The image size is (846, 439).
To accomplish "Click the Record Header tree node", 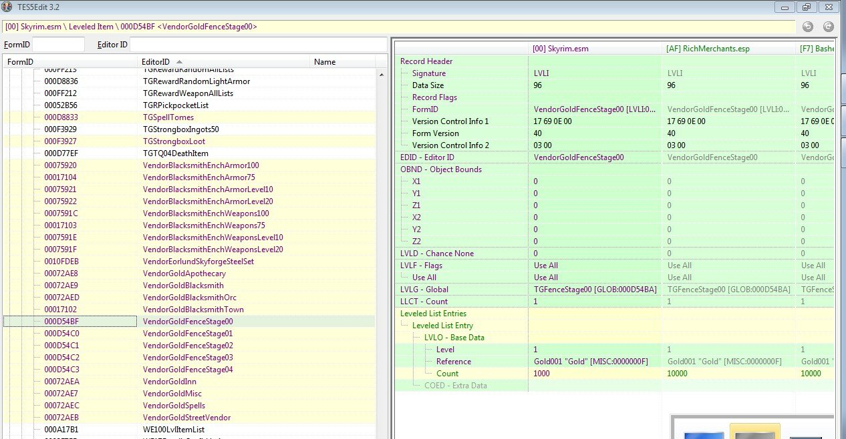I will 426,61.
